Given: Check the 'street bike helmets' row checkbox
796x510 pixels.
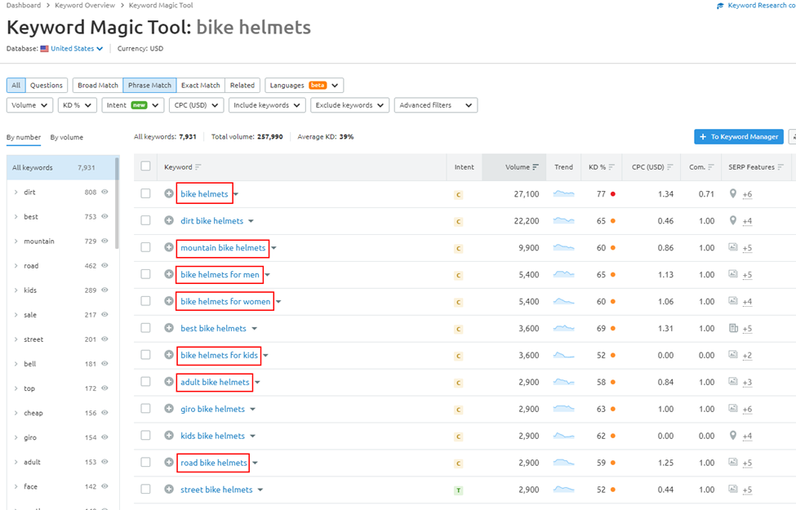Looking at the screenshot, I should tap(145, 490).
